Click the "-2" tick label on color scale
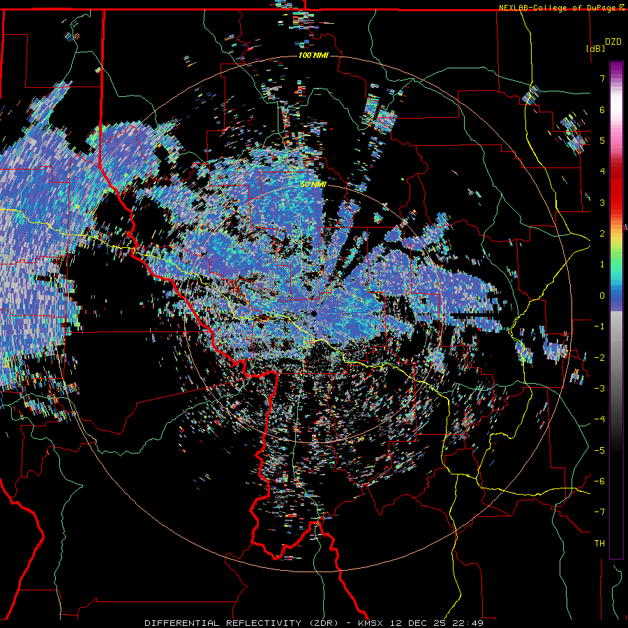628x628 pixels. click(599, 358)
